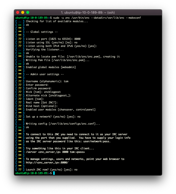Click the window title ubuntu@ip-10-0-189-89
Screen dimensions: 176x194
coord(88,13)
